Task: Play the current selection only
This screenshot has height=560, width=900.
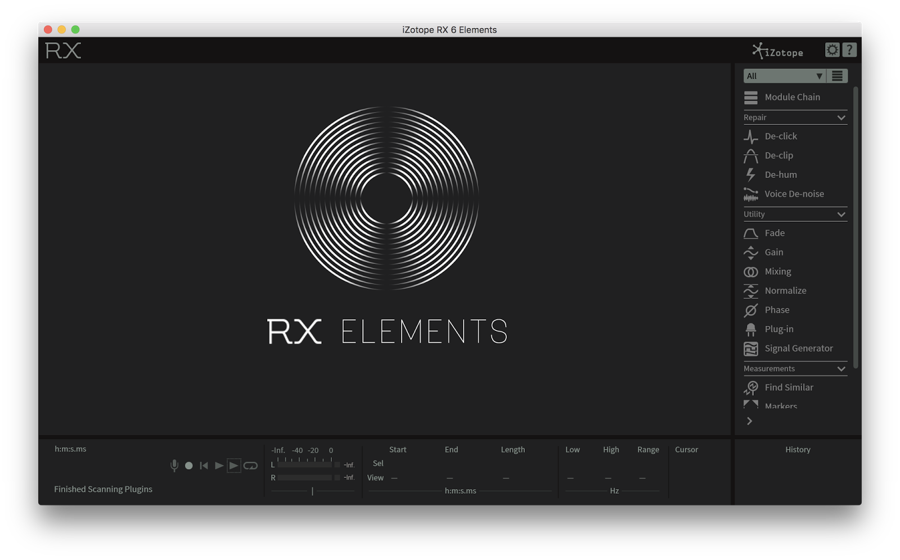Action: 233,465
